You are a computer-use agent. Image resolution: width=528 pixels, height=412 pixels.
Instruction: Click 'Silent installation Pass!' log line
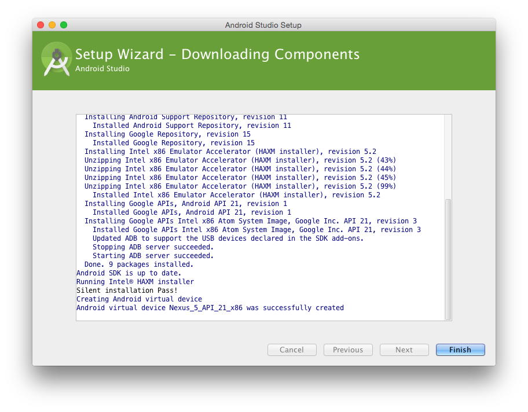point(127,290)
